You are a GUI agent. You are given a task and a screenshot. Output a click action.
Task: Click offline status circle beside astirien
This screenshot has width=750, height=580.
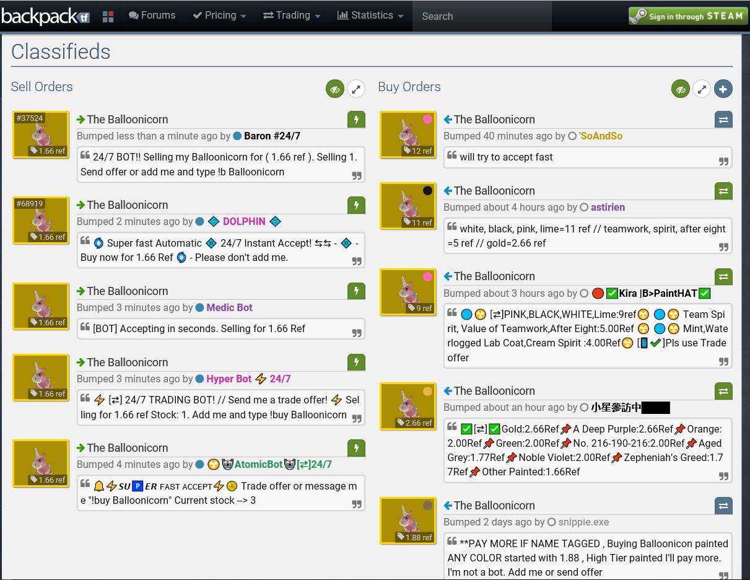583,207
